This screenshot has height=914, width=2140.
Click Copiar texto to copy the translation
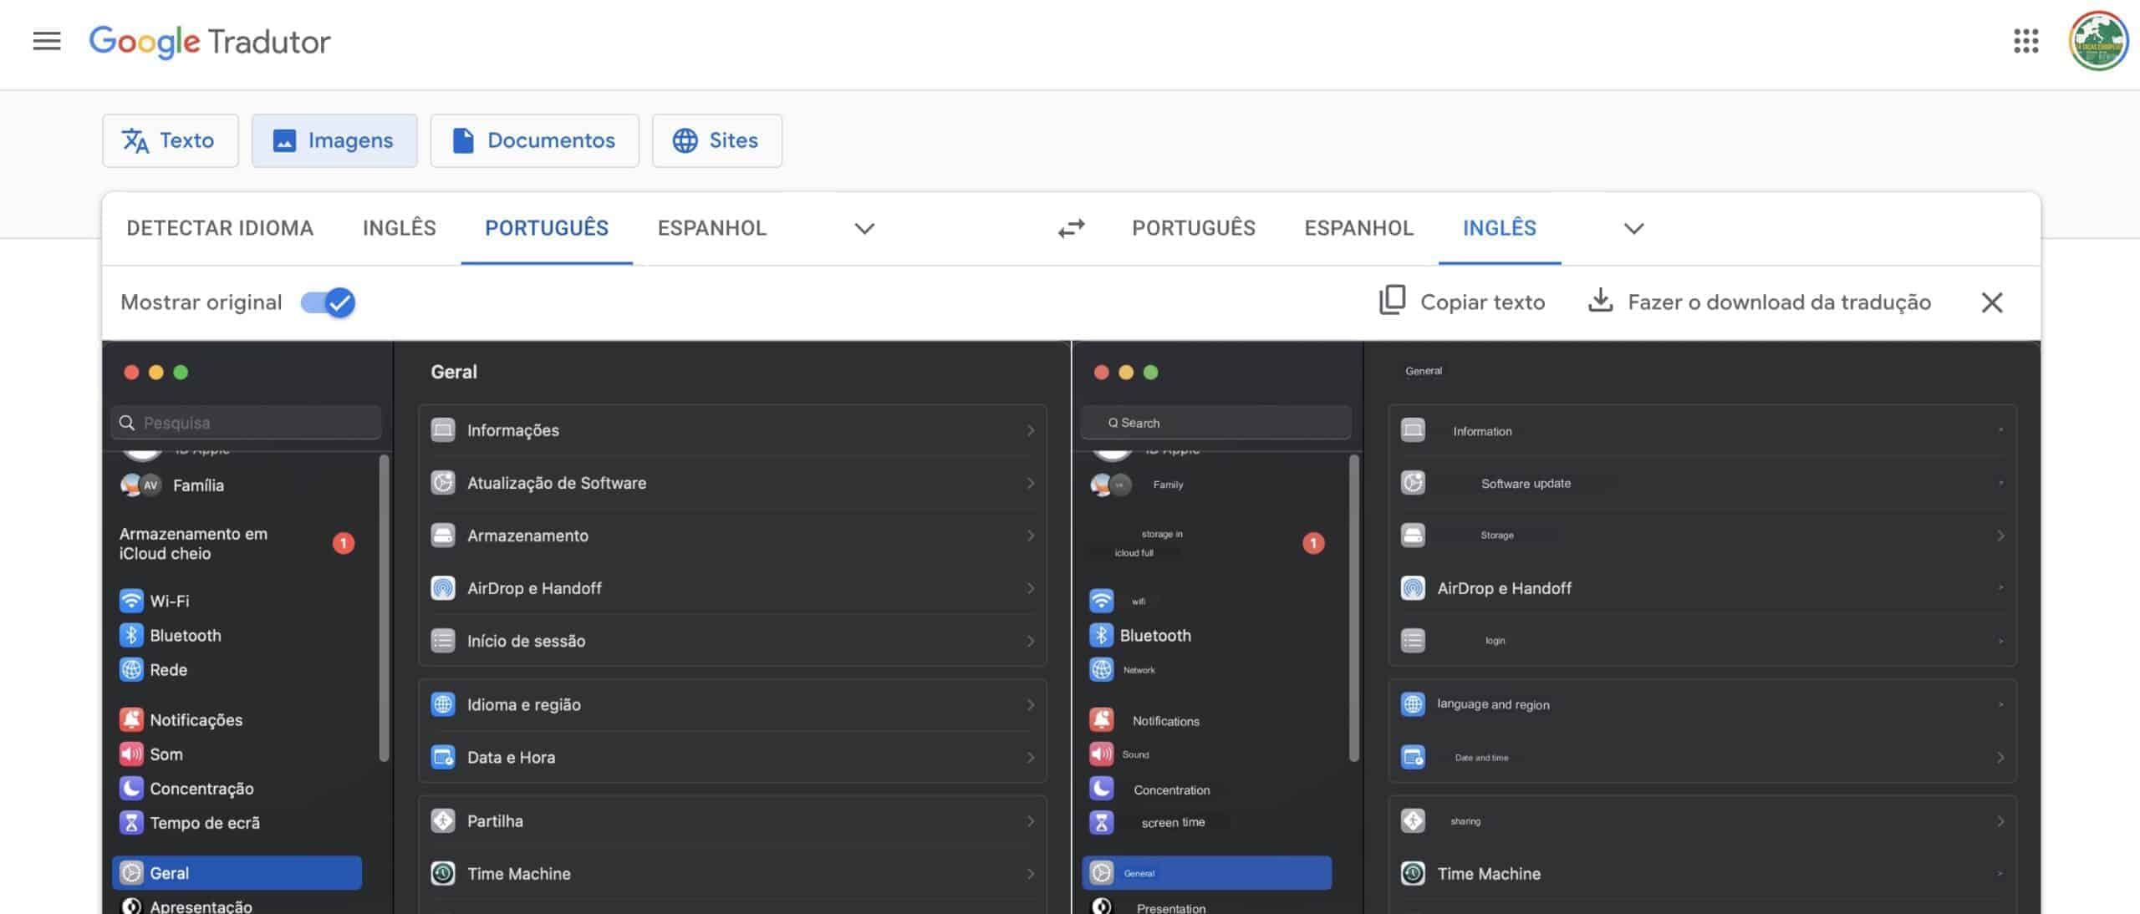(x=1482, y=302)
